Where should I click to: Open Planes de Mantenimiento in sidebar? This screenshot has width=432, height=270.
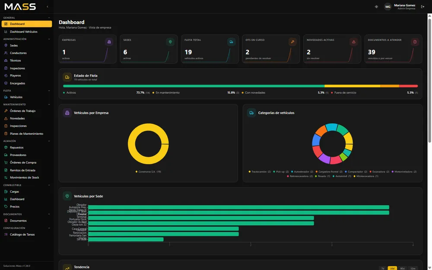point(27,133)
